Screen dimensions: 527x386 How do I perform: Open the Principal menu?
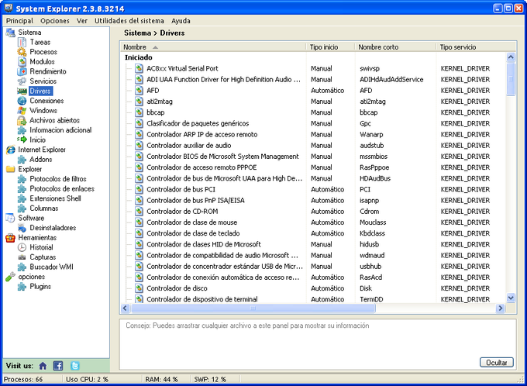[x=20, y=21]
